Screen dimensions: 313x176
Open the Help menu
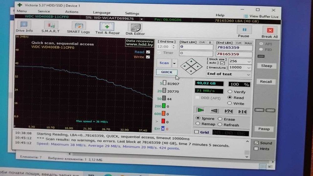coord(220,15)
